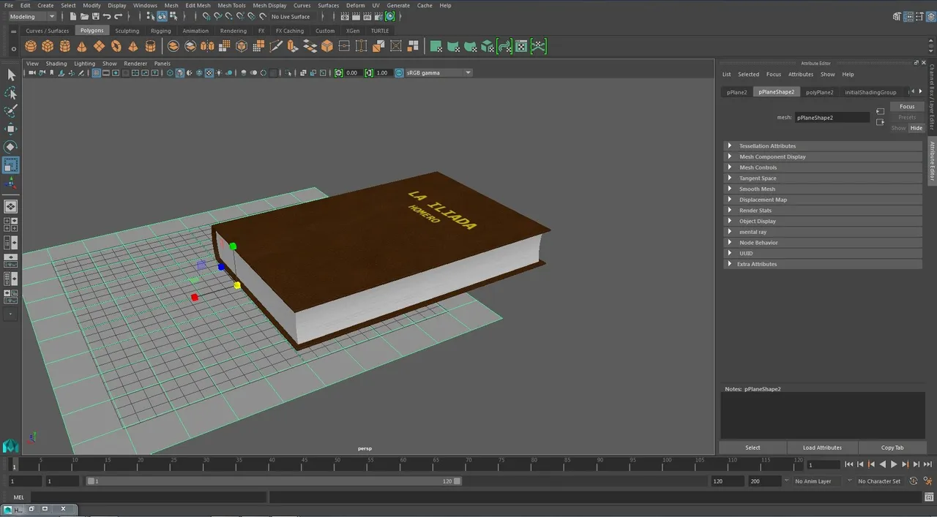Toggle wireframe display in viewport
Viewport: 937px width, 517px height.
point(171,73)
